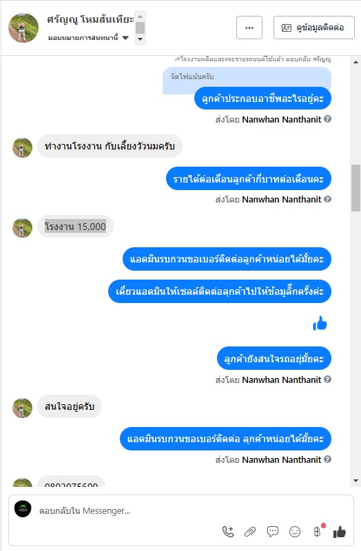
Task: Click the ดูข้อมูลติดต่อ contact info button
Action: point(314,28)
